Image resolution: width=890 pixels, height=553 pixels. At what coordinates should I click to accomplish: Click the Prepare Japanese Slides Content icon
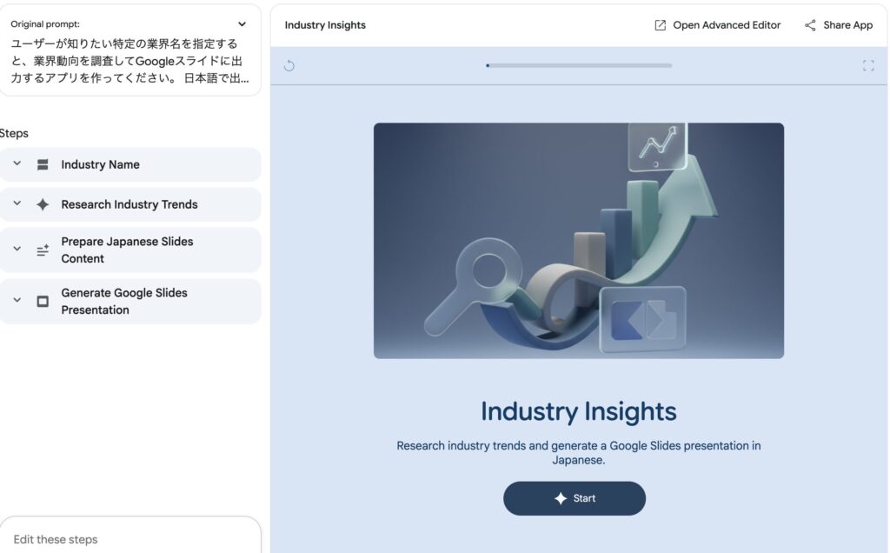click(43, 250)
